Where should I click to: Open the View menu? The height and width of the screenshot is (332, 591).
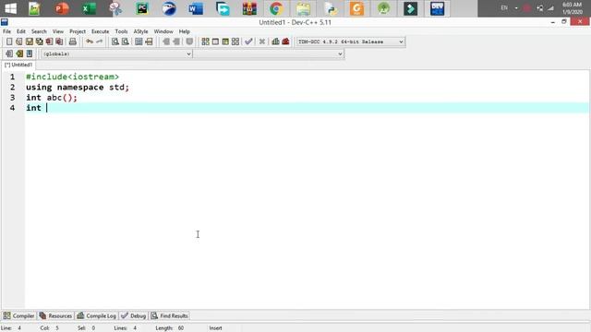pos(57,31)
